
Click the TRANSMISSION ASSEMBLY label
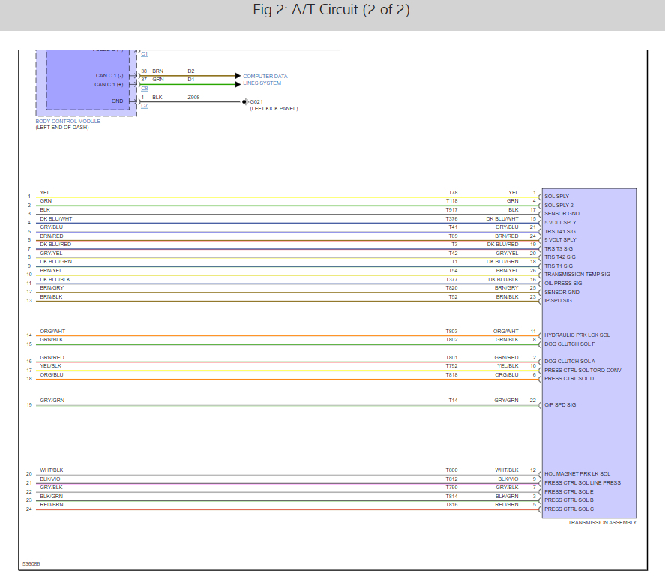(602, 523)
